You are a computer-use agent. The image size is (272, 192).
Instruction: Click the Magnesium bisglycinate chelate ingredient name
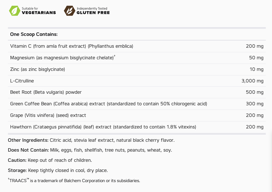[x=62, y=58]
